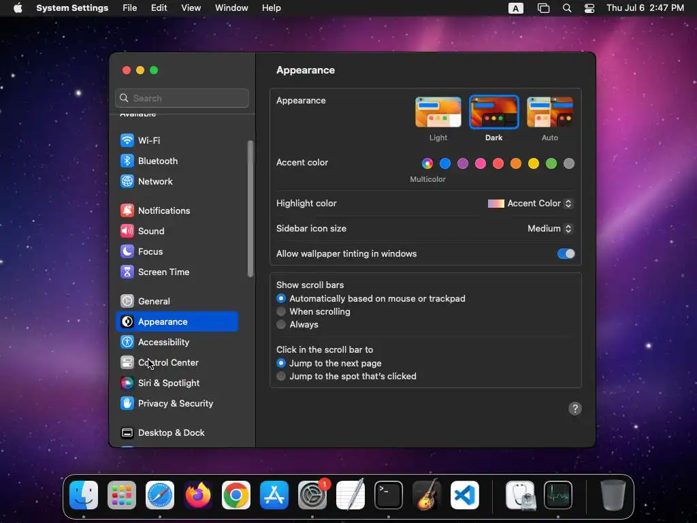Click the settings Search field

(x=182, y=98)
